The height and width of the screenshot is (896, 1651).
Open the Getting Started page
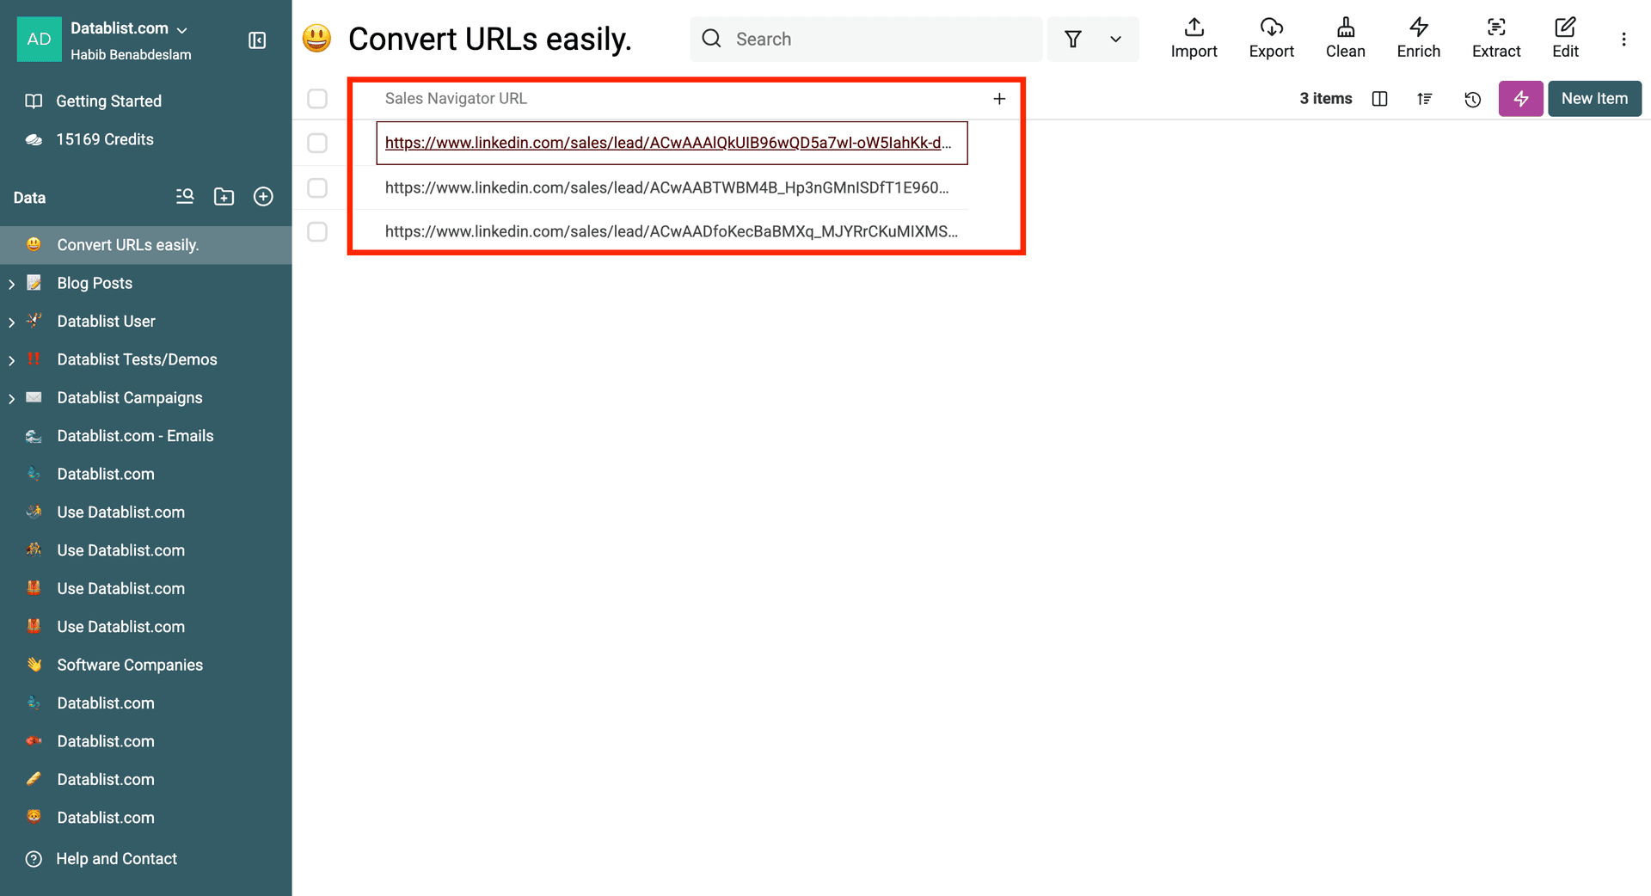click(x=108, y=101)
